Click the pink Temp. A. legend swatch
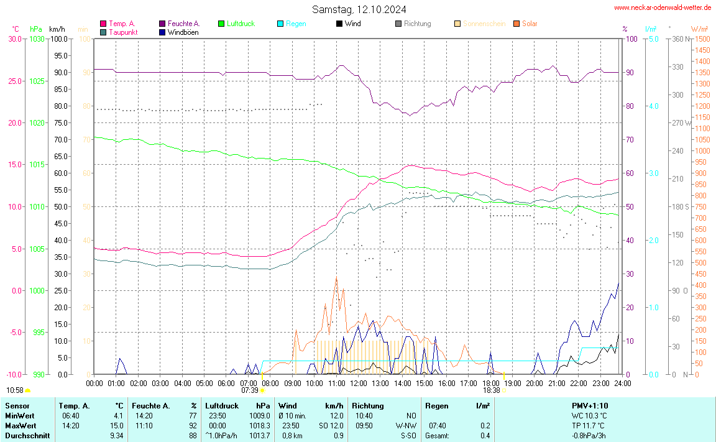This screenshot has width=716, height=442. click(103, 24)
